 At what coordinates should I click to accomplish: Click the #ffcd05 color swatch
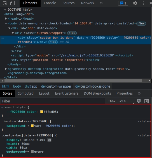click(42, 112)
